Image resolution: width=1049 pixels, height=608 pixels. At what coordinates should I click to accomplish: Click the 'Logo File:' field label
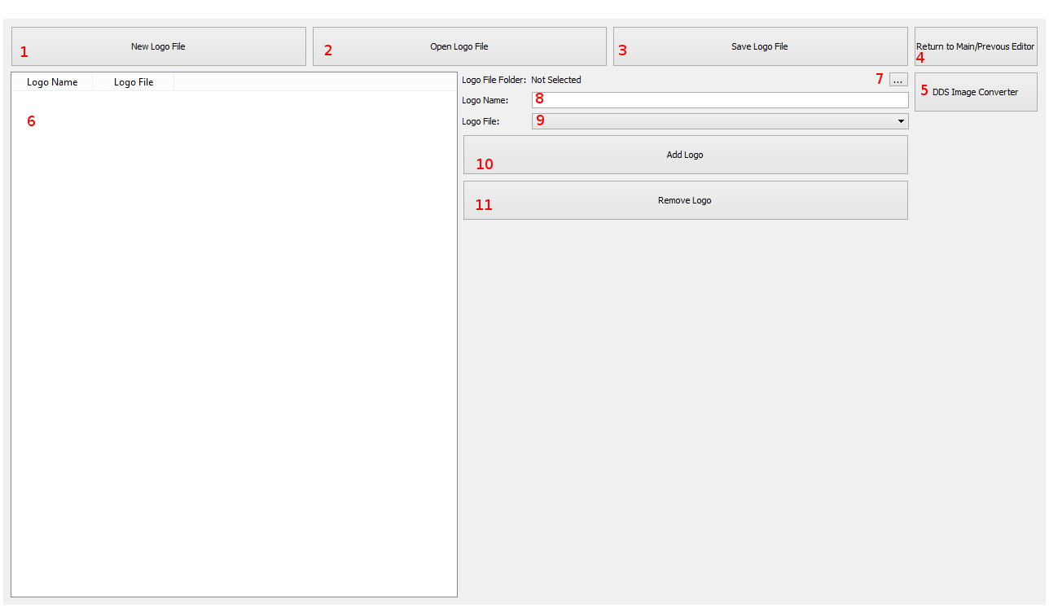coord(481,121)
